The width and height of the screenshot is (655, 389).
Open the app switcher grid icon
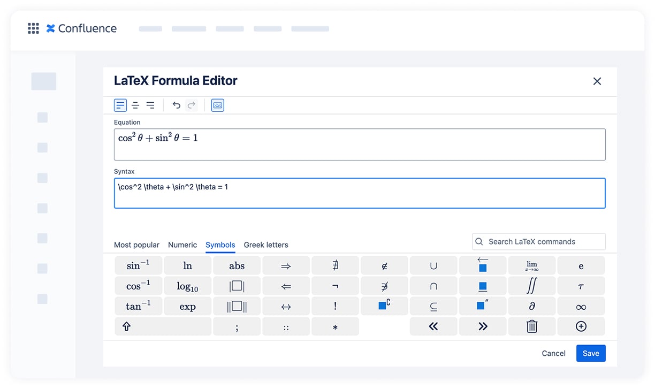tap(33, 28)
